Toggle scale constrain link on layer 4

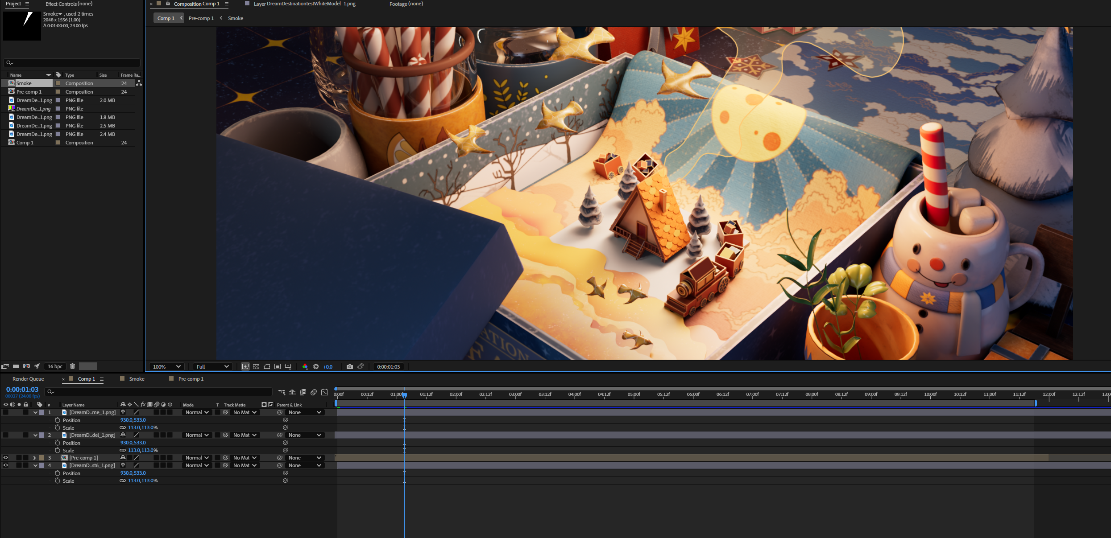pyautogui.click(x=123, y=481)
